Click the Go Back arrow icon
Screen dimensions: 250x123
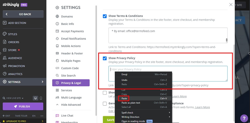coord(6,14)
